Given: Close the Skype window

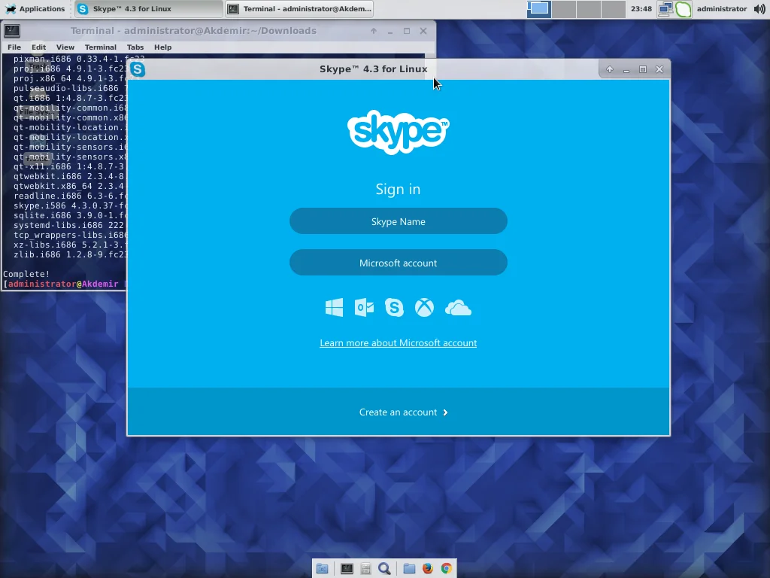Looking at the screenshot, I should (659, 69).
